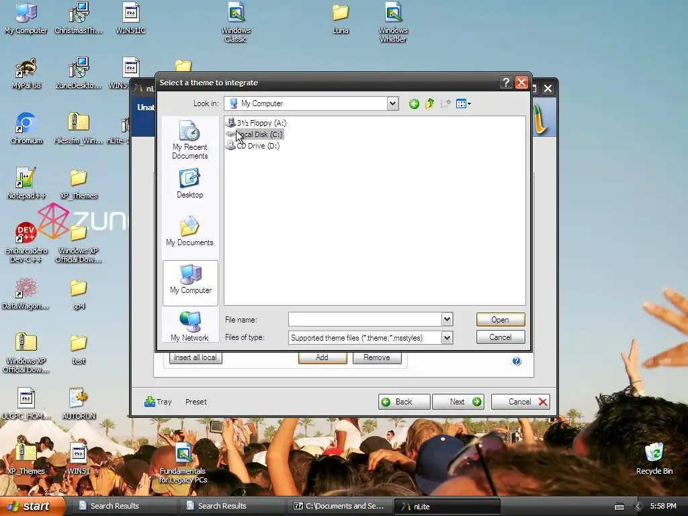Click the Open button
Image resolution: width=688 pixels, height=516 pixels.
pos(500,319)
